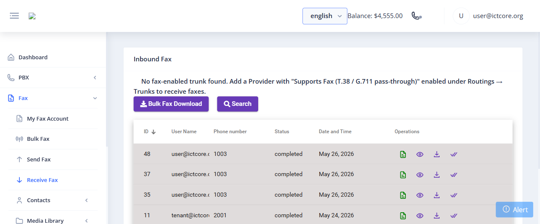Click the Search button
The height and width of the screenshot is (224, 540).
[238, 104]
